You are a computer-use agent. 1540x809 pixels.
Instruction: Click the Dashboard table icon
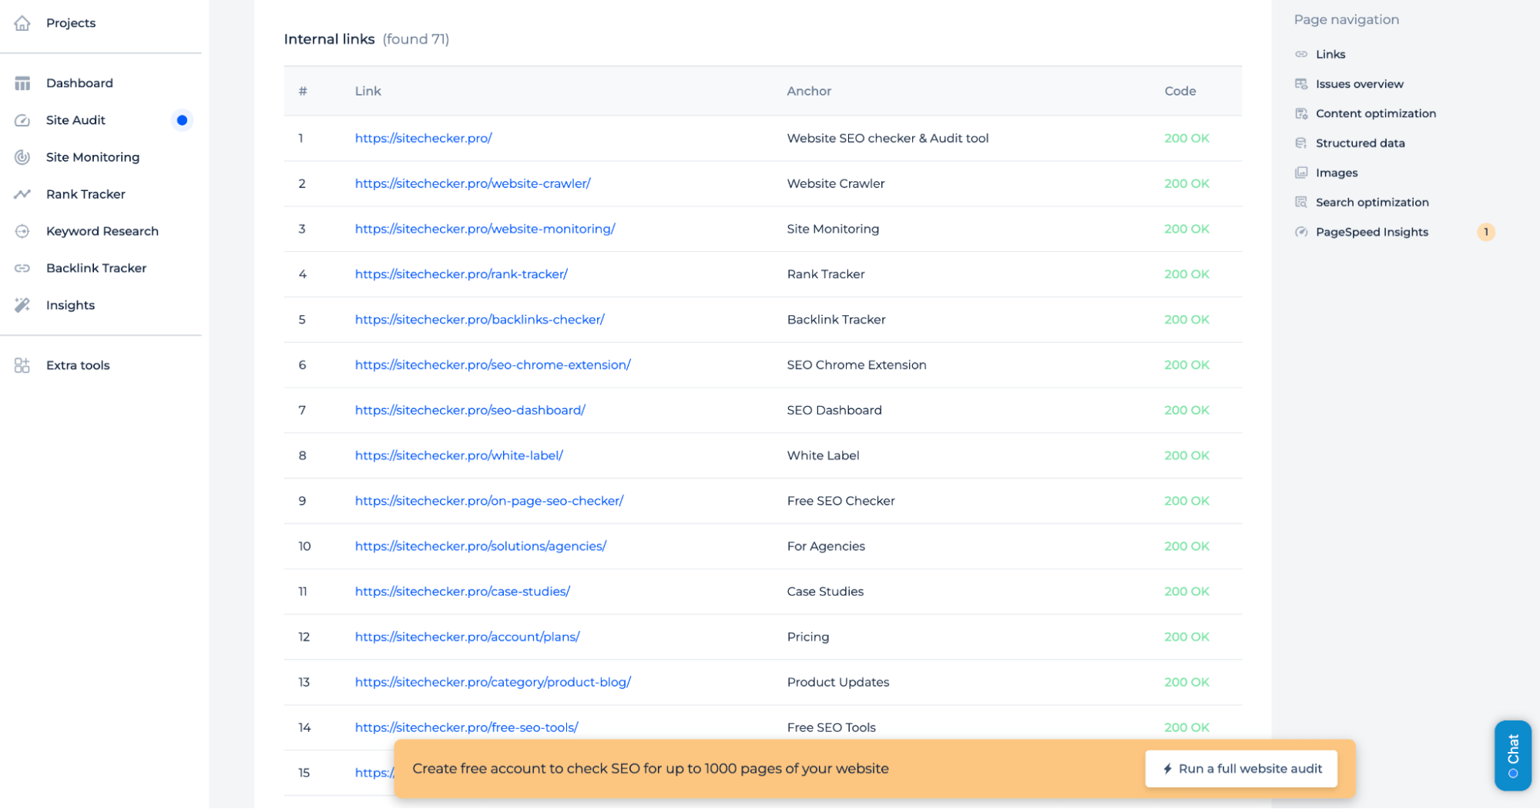pyautogui.click(x=22, y=83)
